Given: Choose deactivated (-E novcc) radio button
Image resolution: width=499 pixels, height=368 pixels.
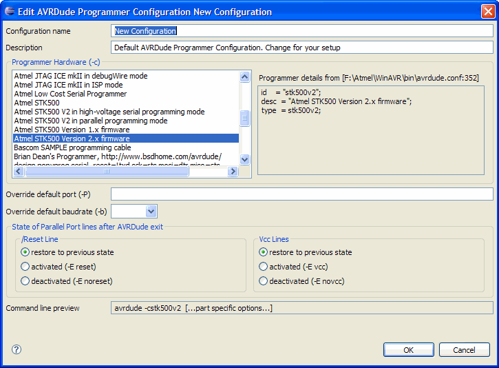Looking at the screenshot, I should (263, 281).
